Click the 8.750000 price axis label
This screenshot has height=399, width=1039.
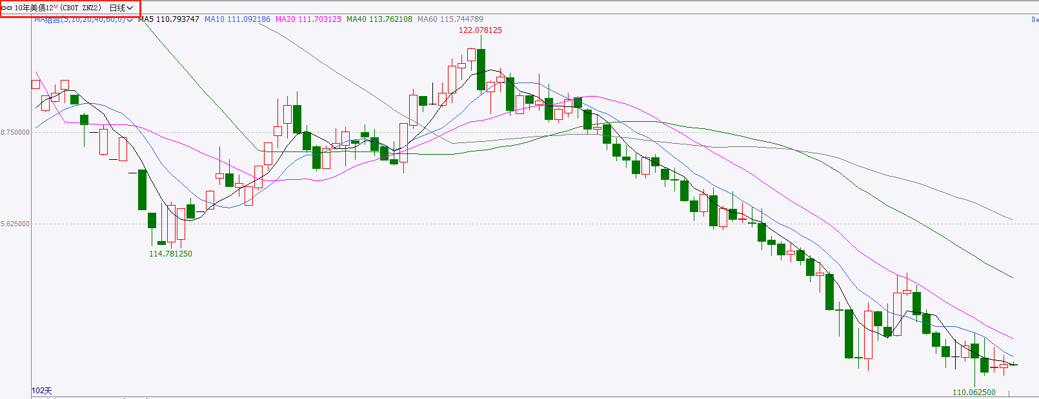[x=15, y=132]
